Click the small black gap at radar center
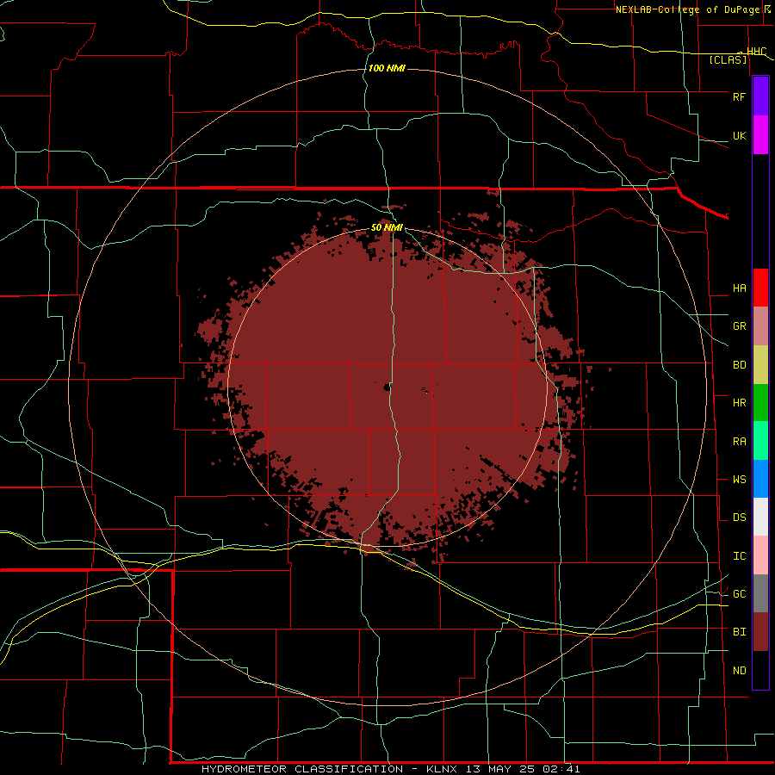 [x=387, y=387]
